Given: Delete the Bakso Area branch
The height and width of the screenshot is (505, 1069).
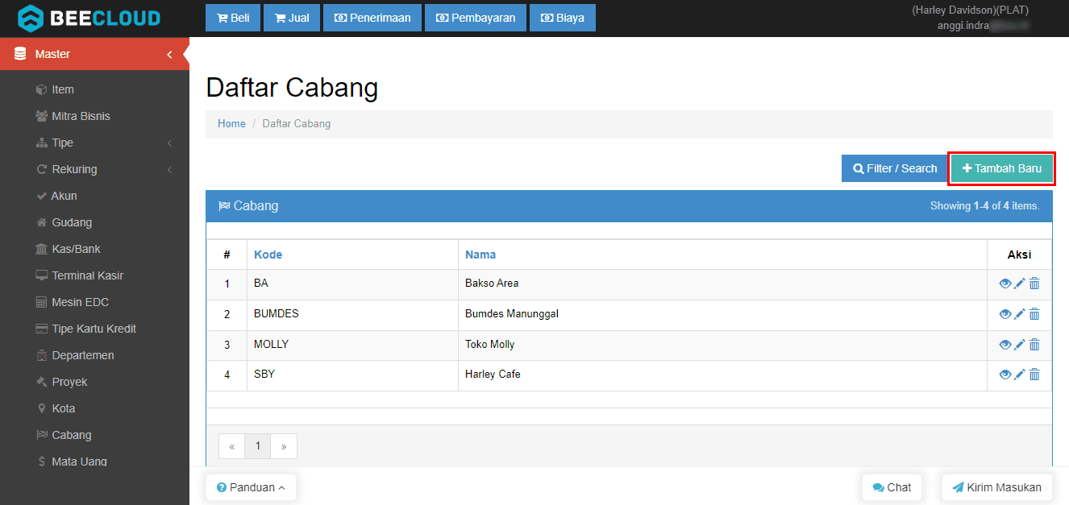Looking at the screenshot, I should click(x=1034, y=284).
